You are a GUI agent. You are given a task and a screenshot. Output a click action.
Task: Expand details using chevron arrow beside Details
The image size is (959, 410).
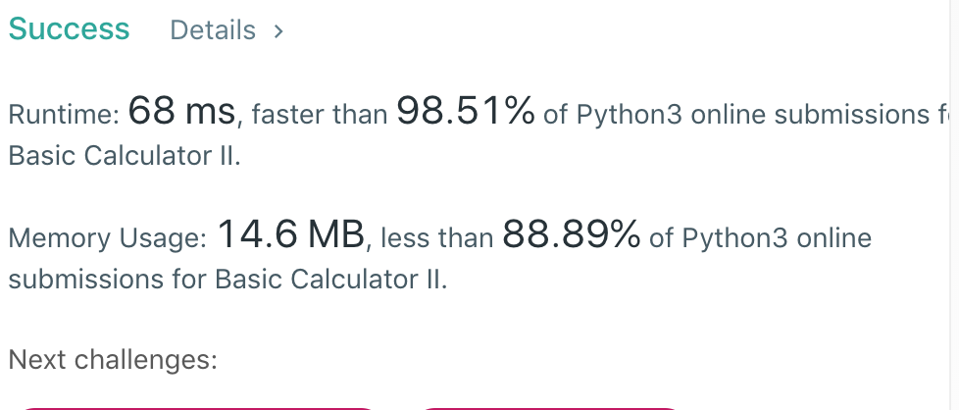click(x=278, y=31)
